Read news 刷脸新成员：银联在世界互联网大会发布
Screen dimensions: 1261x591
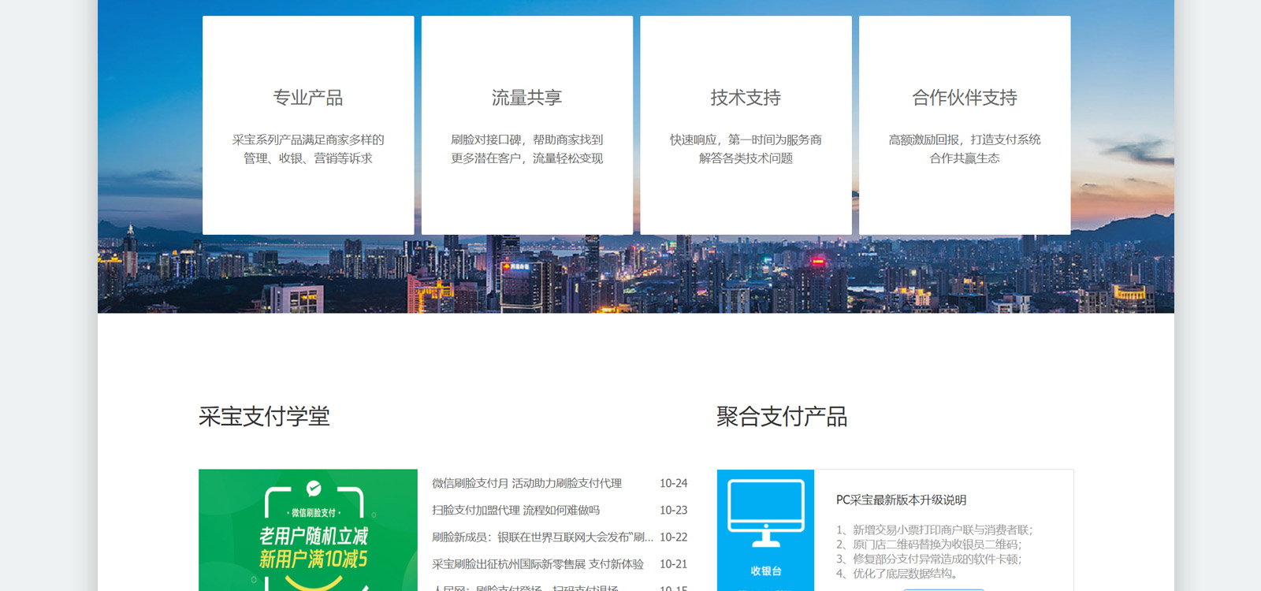pyautogui.click(x=542, y=537)
